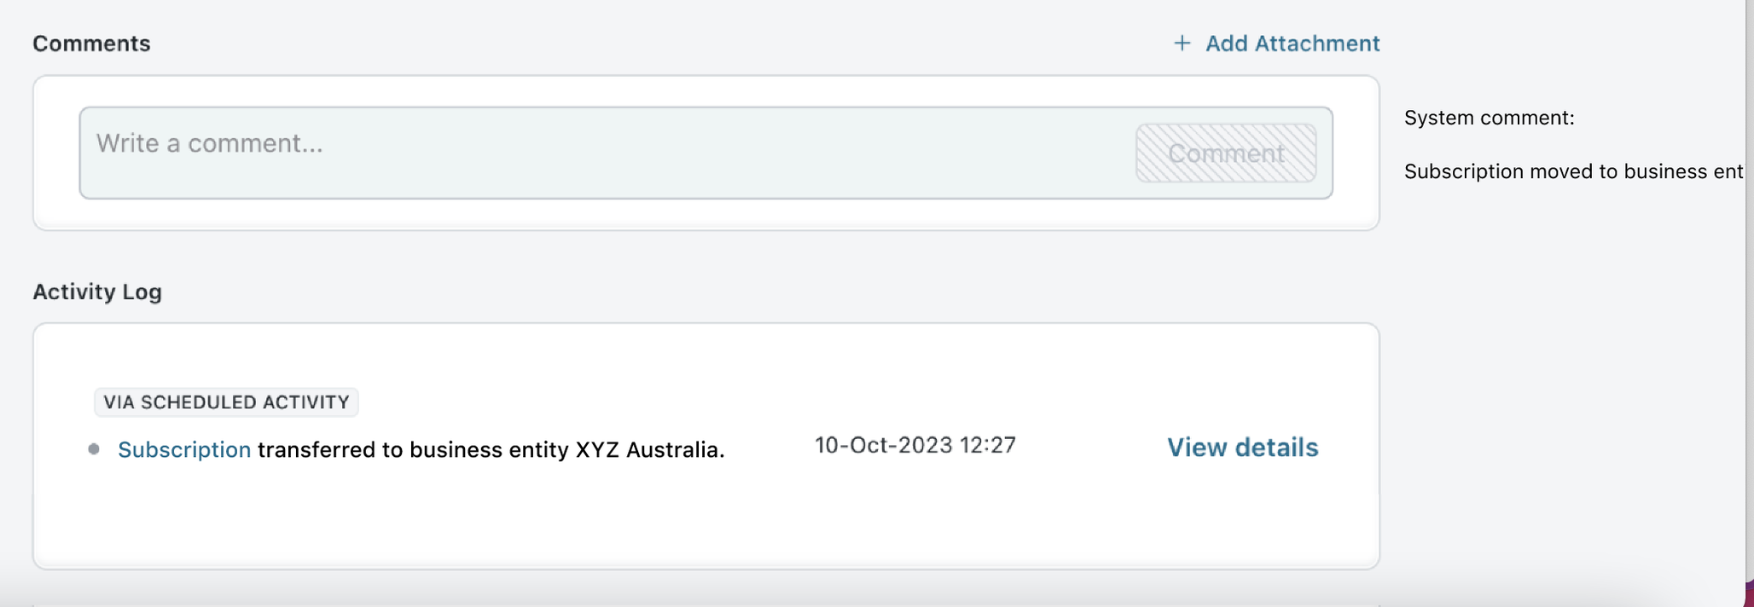This screenshot has height=607, width=1754.
Task: Click the XYZ Australia entity name
Action: coord(648,449)
